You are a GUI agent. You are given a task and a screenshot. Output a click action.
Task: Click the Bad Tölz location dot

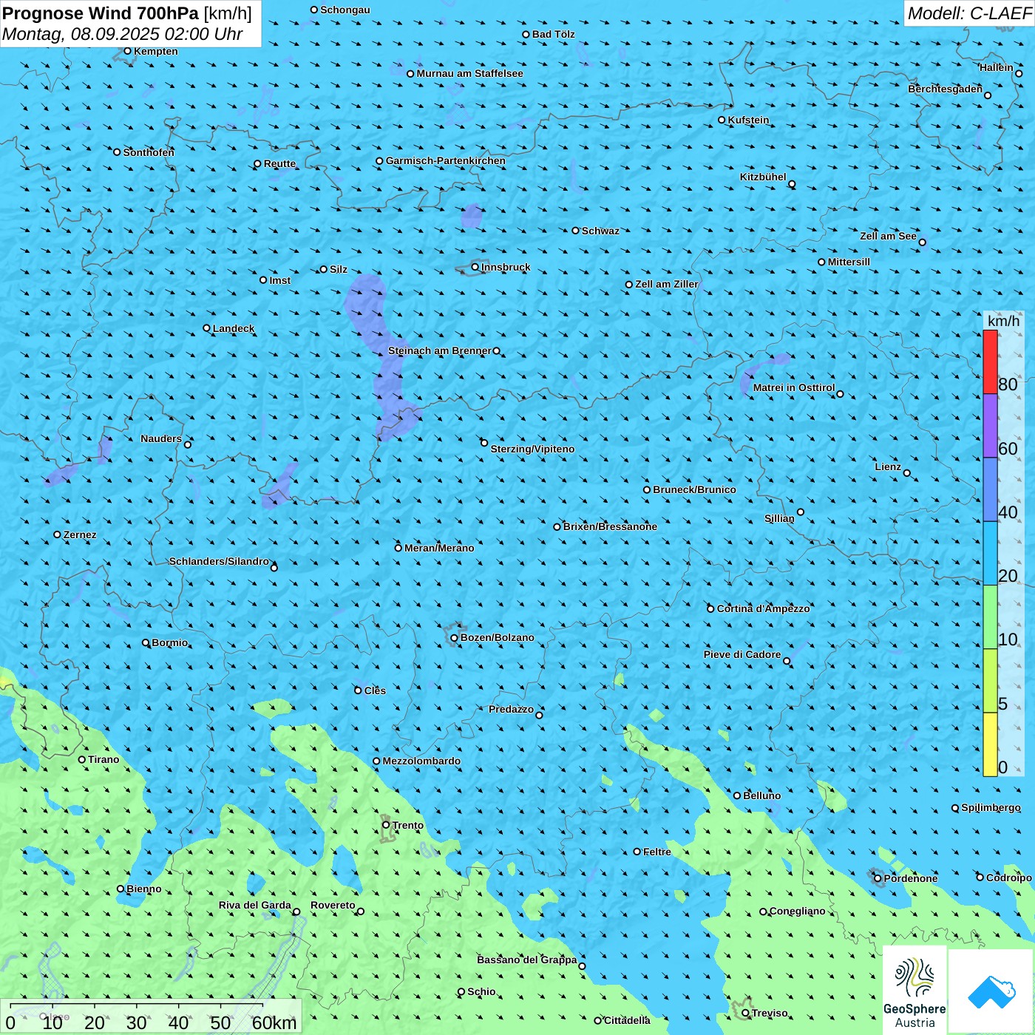click(x=526, y=34)
